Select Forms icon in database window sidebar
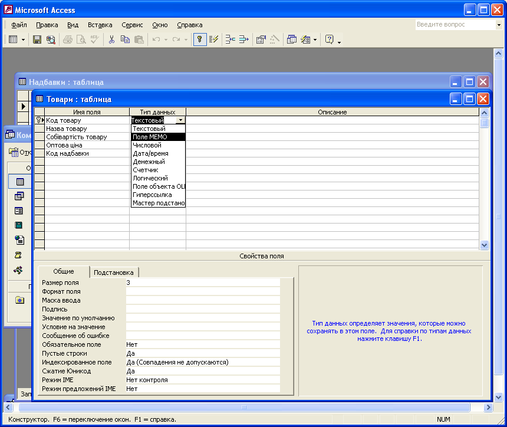 19,211
